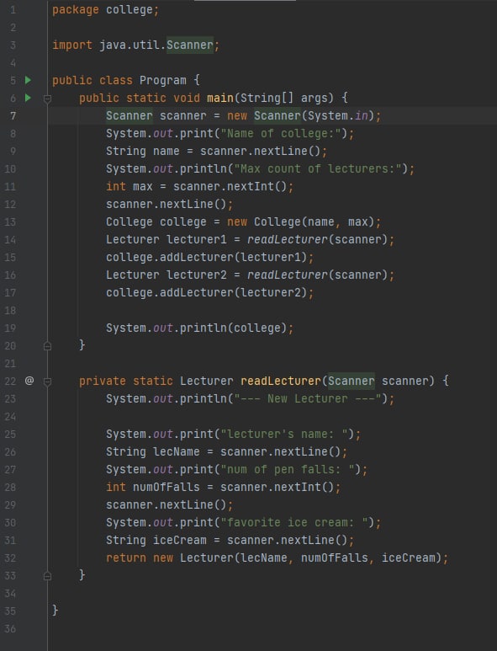Click the string "Max count of lecturers:"
This screenshot has width=497, height=651.
318,169
